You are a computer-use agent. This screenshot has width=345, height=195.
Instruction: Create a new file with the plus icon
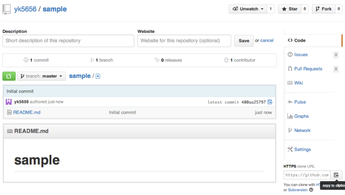[x=98, y=76]
